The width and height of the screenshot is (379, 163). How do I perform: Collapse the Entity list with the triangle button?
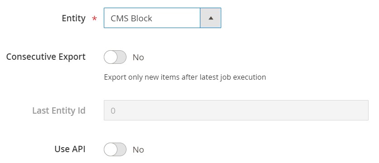pos(210,18)
